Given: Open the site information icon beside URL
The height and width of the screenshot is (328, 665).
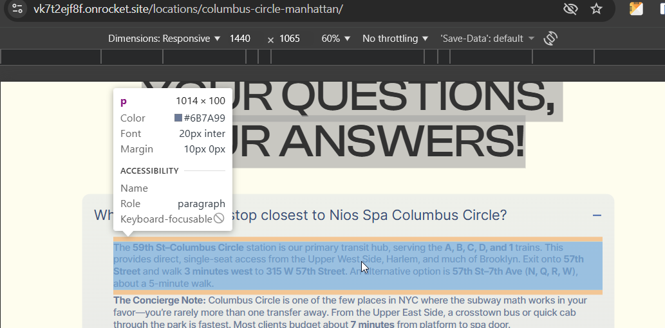Looking at the screenshot, I should [17, 8].
